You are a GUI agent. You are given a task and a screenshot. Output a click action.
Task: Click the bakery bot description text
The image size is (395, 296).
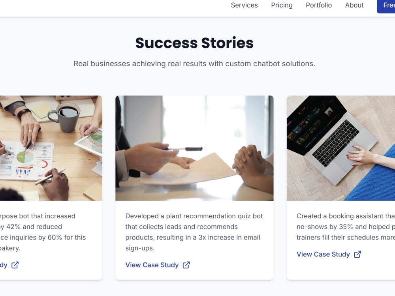(43, 232)
